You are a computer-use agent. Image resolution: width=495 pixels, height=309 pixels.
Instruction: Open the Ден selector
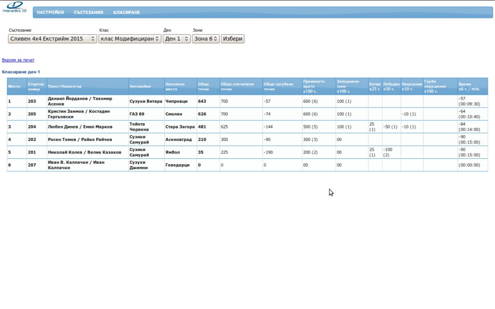(176, 39)
